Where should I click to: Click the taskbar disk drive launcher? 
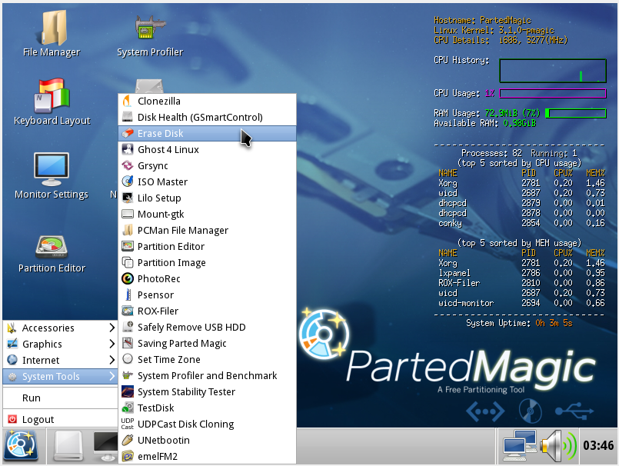coord(68,446)
